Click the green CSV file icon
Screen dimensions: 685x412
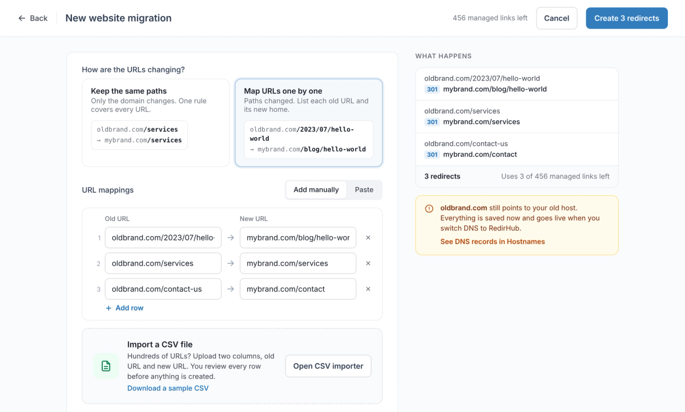click(106, 366)
